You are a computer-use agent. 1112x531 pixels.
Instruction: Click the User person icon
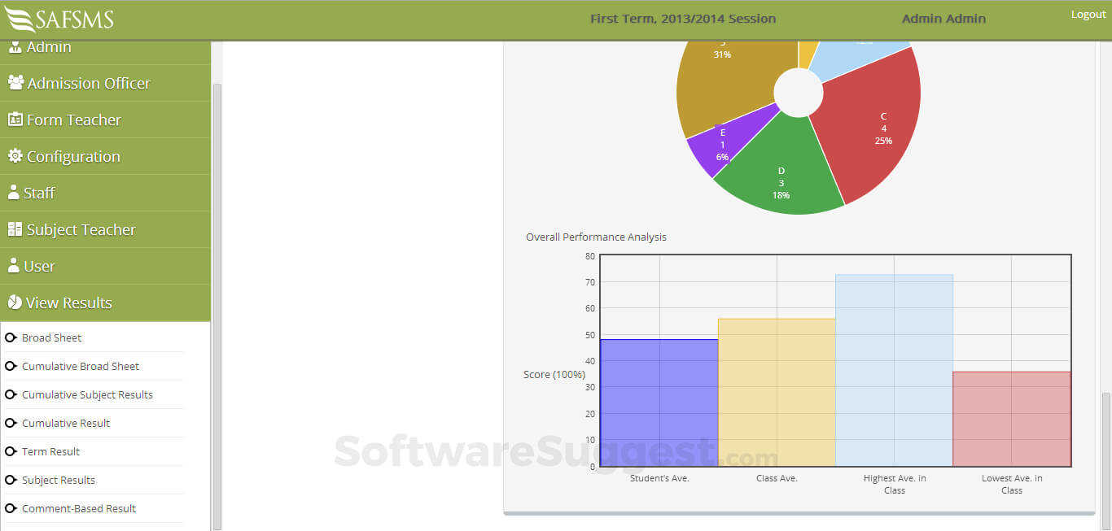(13, 265)
